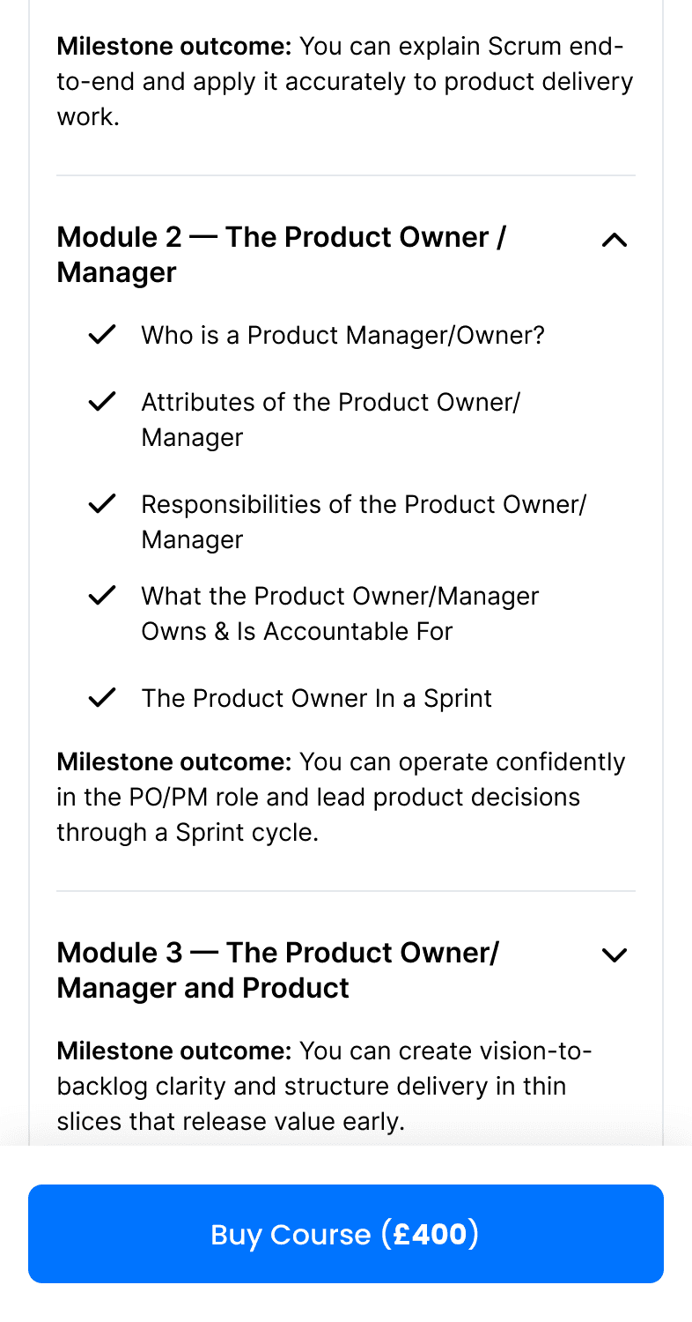Click the checkmark beside The Product Owner In a Sprint
Screen dimensions: 692x1322
[x=101, y=697]
